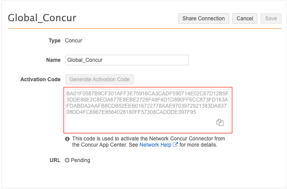Open the Network Help link
The image size is (287, 189).
coord(155,144)
